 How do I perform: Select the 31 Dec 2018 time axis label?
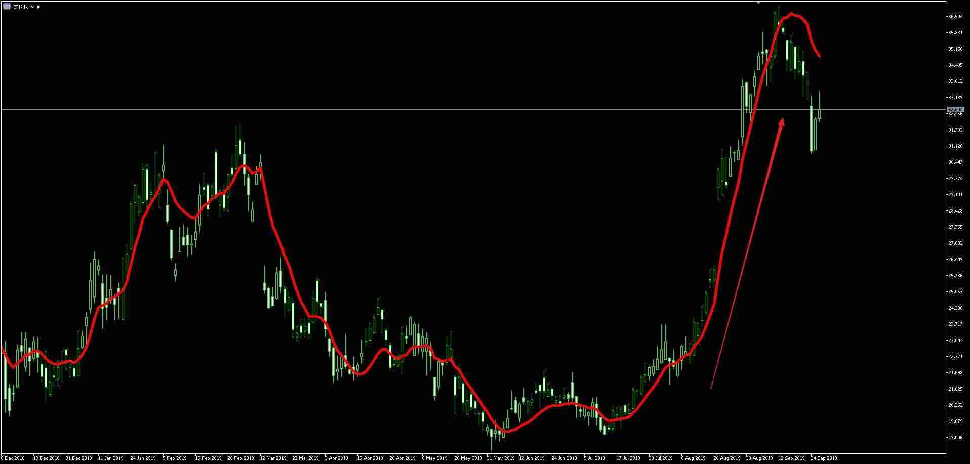pos(78,458)
